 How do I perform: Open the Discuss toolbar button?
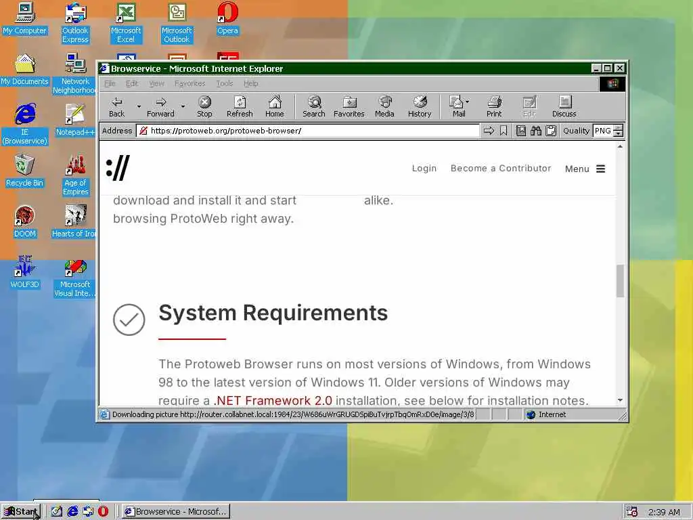point(564,107)
